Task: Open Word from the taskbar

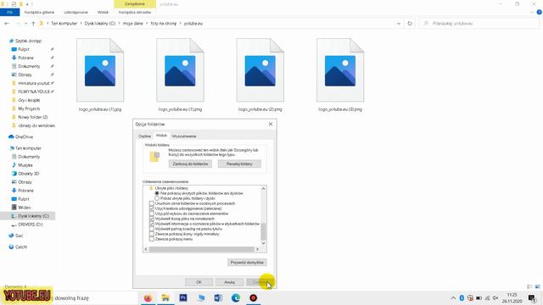Action: 218,297
